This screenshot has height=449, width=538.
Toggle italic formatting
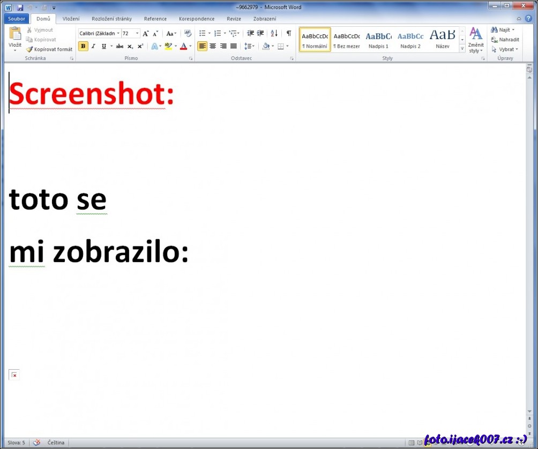(x=93, y=46)
